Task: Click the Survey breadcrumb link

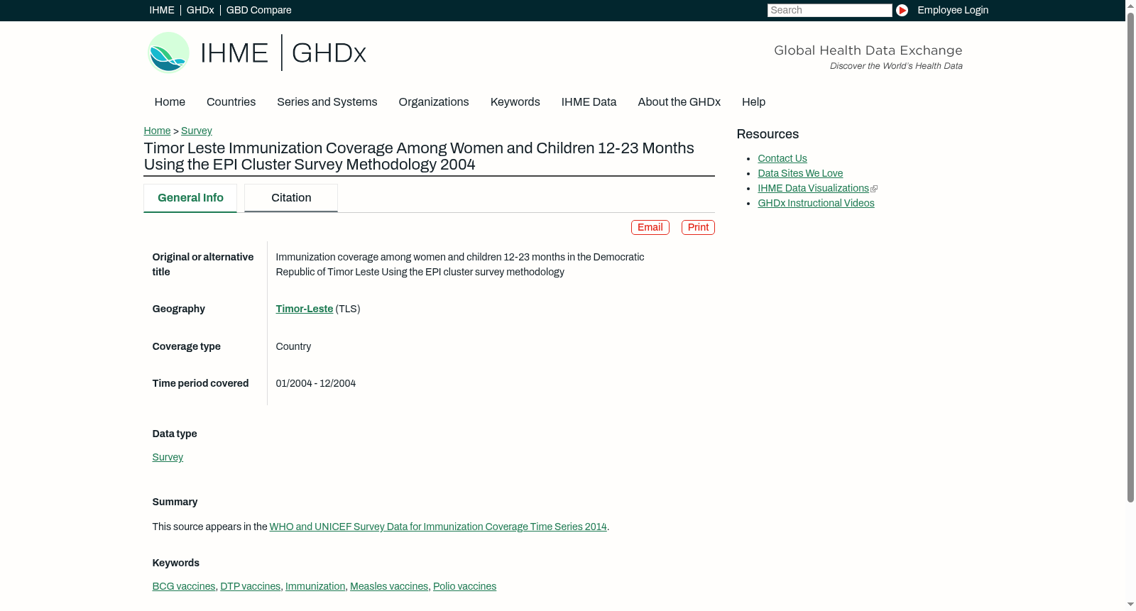Action: click(x=197, y=131)
